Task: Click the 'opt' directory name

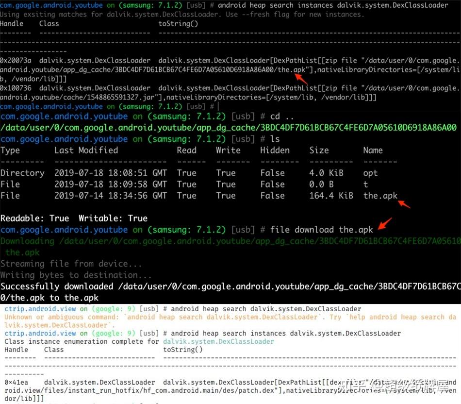Action: click(370, 173)
